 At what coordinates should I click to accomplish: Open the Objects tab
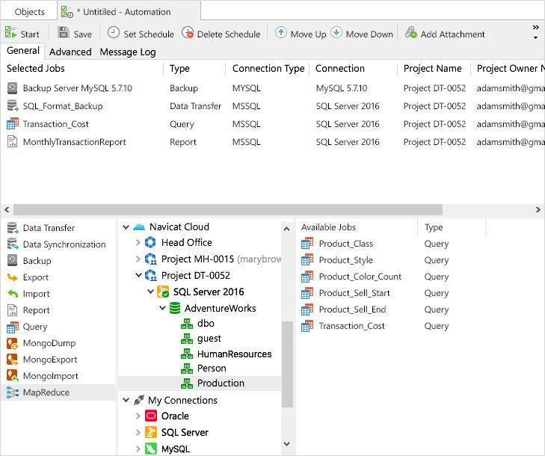coord(30,12)
